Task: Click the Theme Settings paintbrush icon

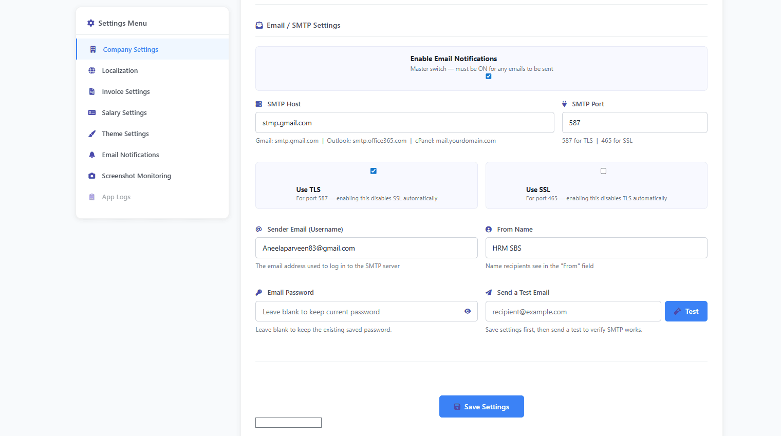Action: tap(92, 134)
